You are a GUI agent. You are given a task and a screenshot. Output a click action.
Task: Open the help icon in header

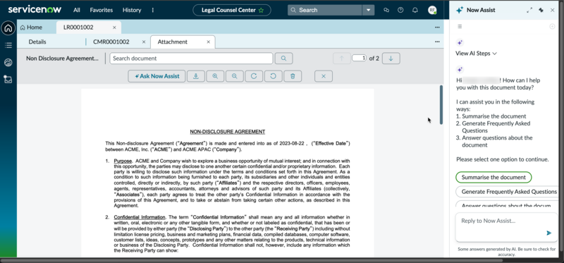(x=400, y=10)
